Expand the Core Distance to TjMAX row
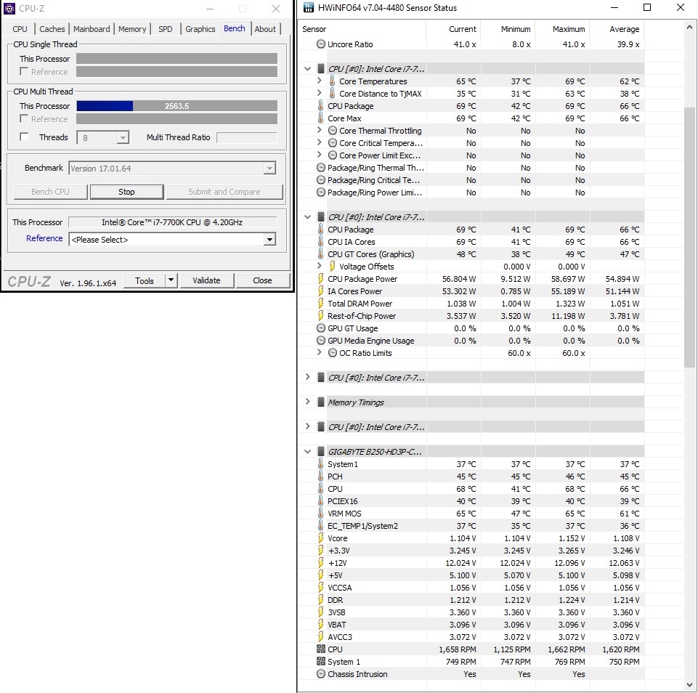Viewport: 698px width, 693px height. (x=319, y=94)
